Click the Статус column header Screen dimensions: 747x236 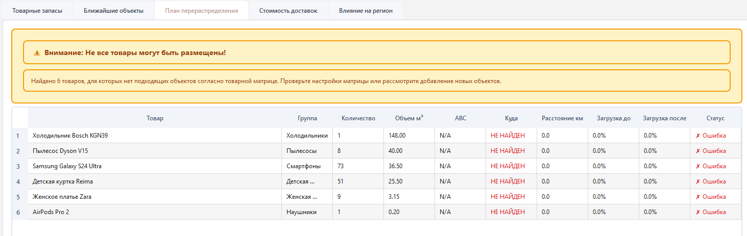(x=715, y=118)
